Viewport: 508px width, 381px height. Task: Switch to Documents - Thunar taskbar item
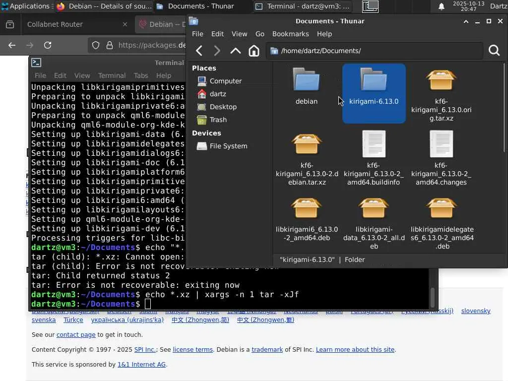(x=195, y=6)
